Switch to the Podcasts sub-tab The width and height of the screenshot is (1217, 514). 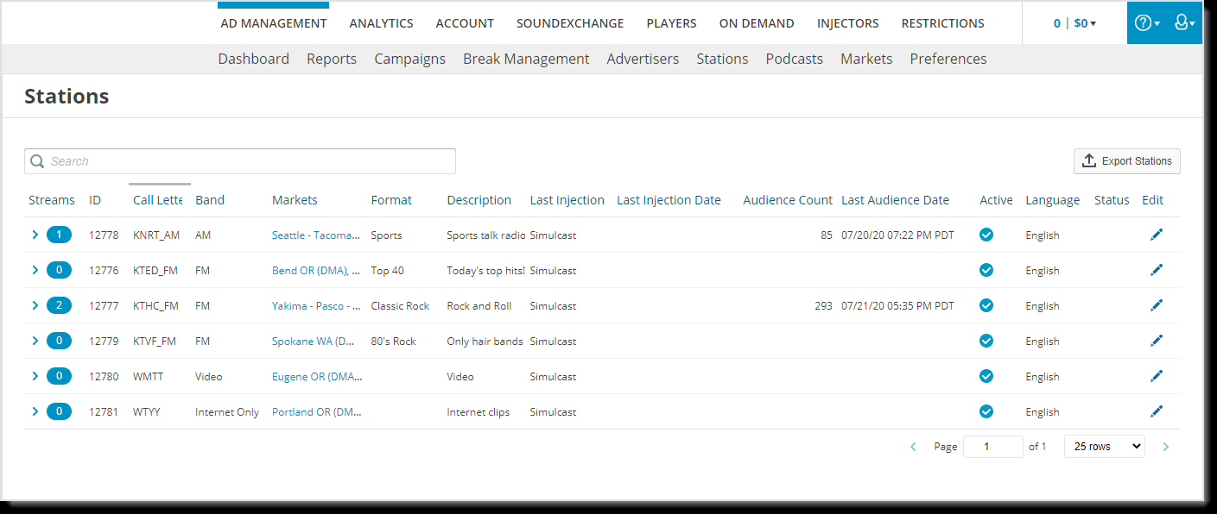click(x=794, y=59)
